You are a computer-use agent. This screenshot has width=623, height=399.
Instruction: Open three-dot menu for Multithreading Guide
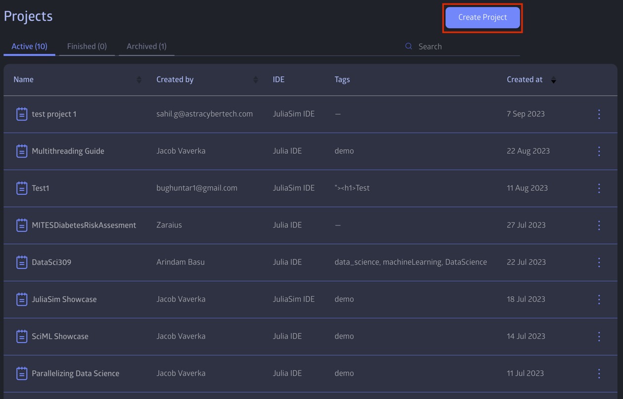599,151
